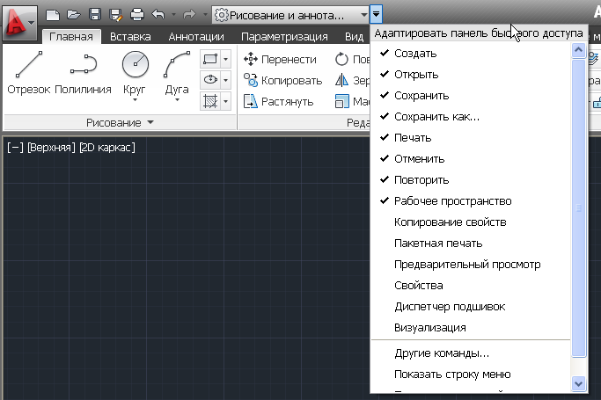Click the Растянуть (Stretch) tool

click(x=279, y=102)
